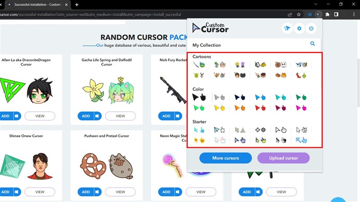Open the Chrome three-dot menu
This screenshot has width=360, height=202.
tap(354, 14)
